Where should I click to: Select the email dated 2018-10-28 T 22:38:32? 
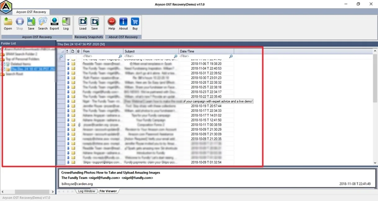pos(150,83)
